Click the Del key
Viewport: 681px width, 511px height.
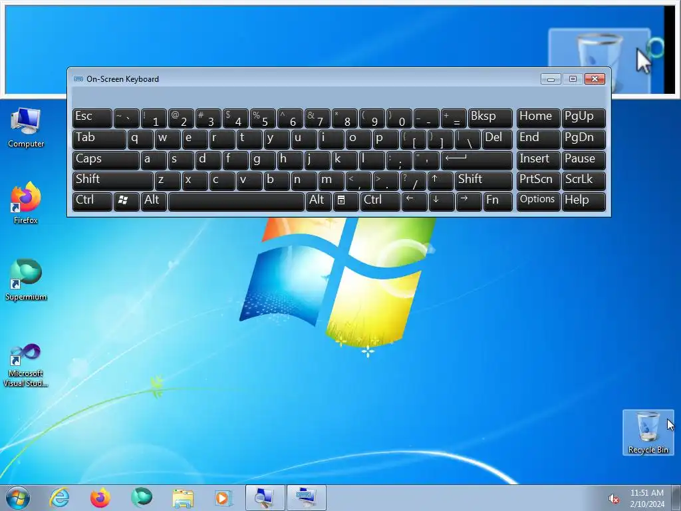497,139
